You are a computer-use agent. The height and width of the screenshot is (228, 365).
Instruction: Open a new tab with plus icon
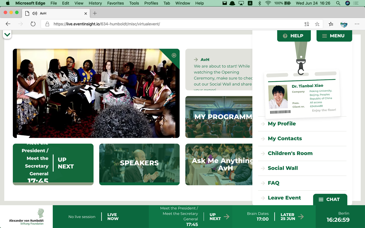pos(95,13)
